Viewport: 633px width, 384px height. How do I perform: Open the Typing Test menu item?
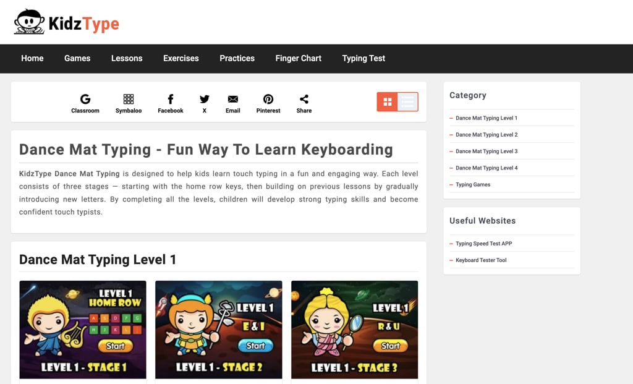[x=363, y=58]
